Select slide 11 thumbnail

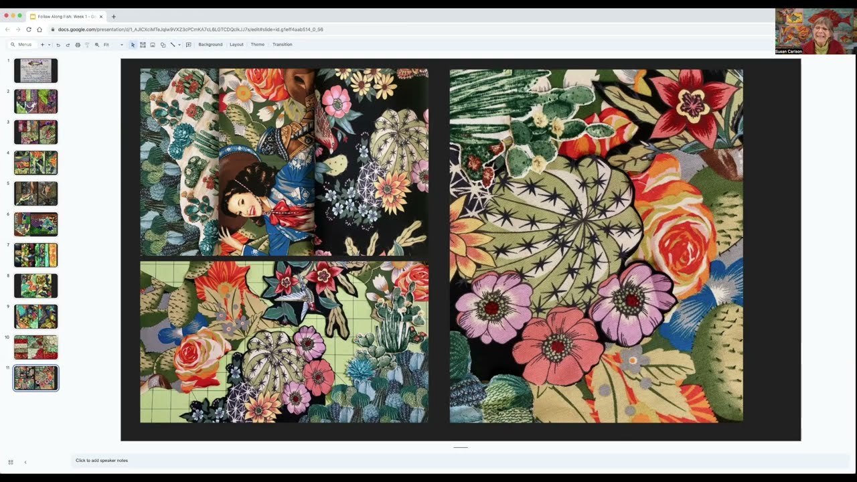(x=36, y=378)
